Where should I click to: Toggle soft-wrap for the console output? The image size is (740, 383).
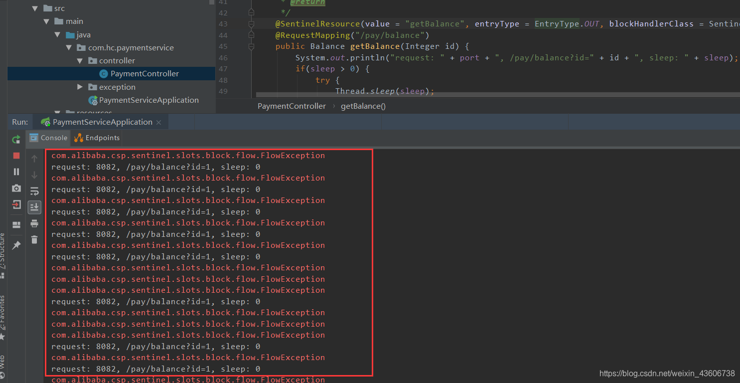point(34,191)
